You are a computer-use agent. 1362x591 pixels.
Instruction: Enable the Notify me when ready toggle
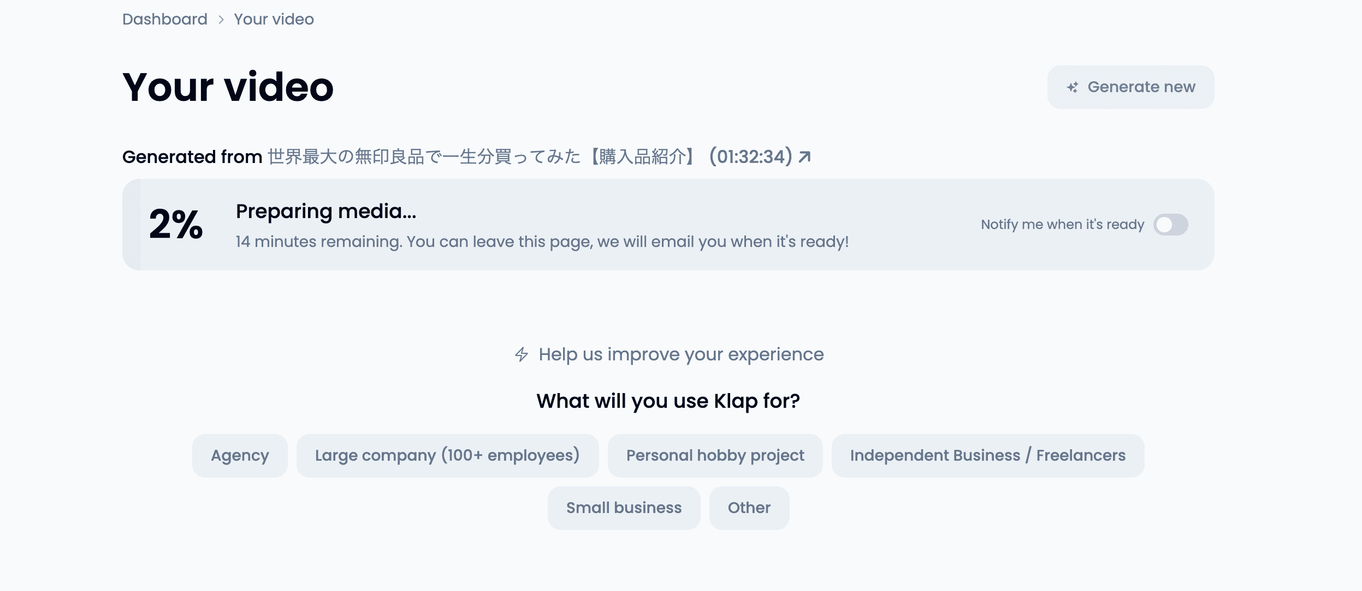point(1170,225)
